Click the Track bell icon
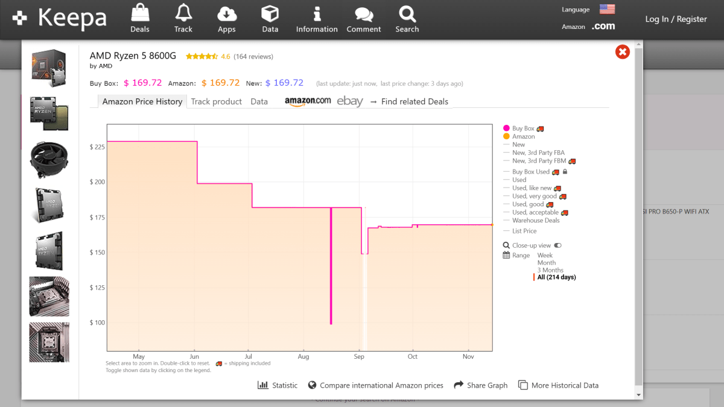This screenshot has height=407, width=724. pyautogui.click(x=183, y=13)
